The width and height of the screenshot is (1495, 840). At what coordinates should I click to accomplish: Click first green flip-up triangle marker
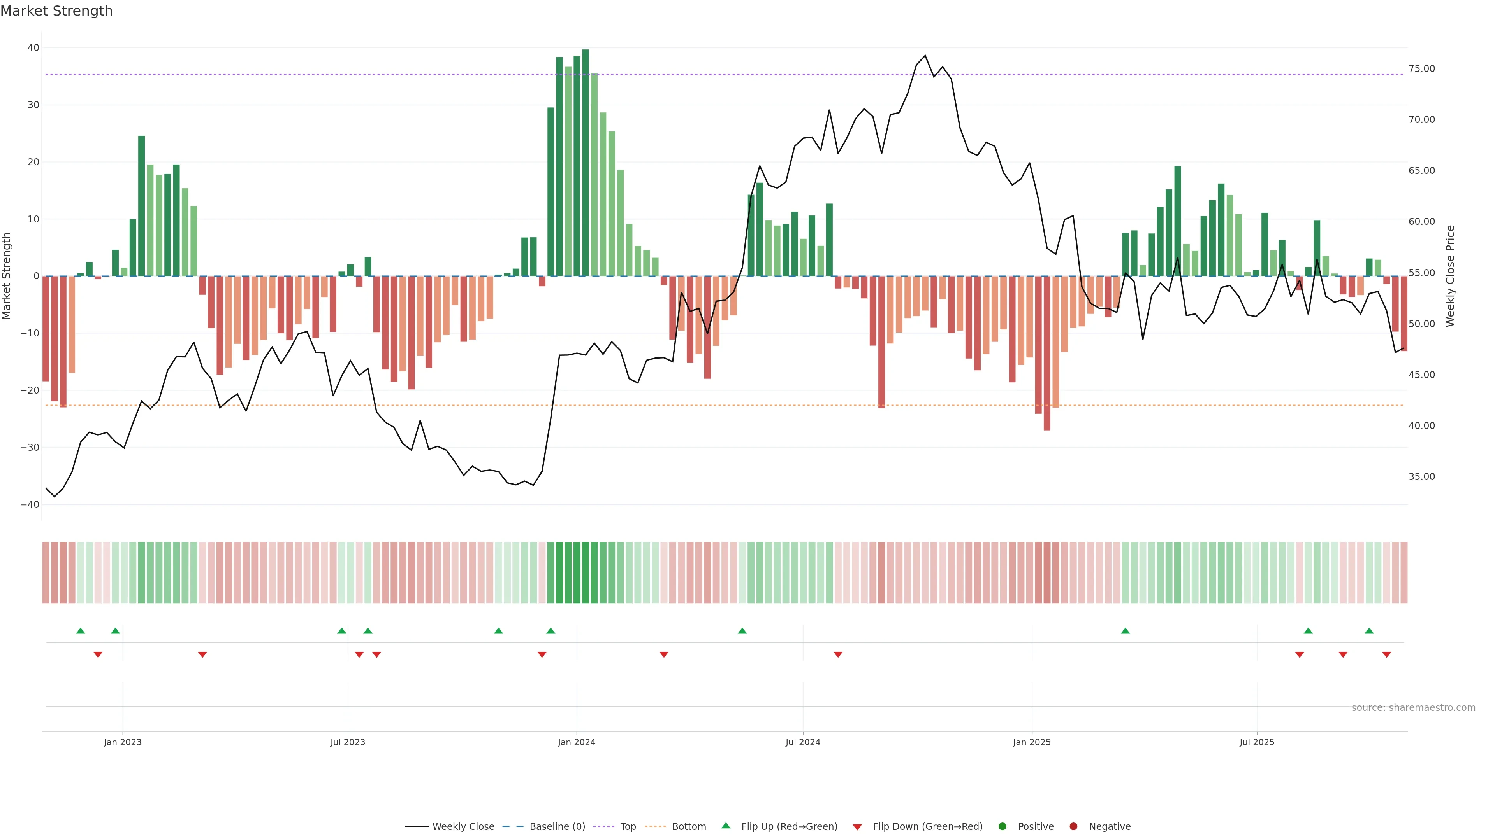(x=81, y=631)
